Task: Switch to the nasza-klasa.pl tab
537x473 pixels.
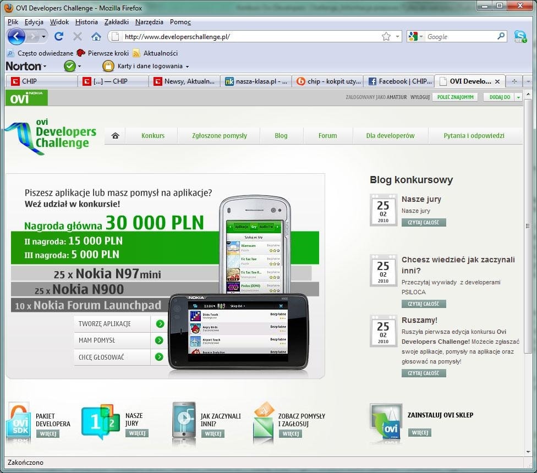Action: click(x=256, y=81)
